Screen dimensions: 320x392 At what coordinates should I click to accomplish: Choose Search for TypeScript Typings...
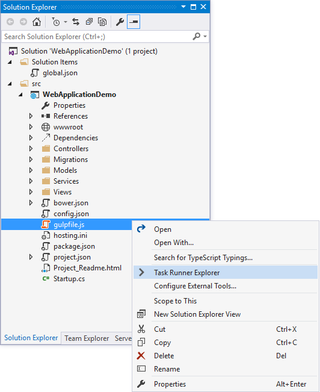coord(226,258)
